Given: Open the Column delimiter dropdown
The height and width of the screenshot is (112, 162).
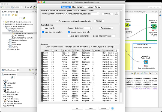Looking at the screenshot, I should [x=91, y=28].
